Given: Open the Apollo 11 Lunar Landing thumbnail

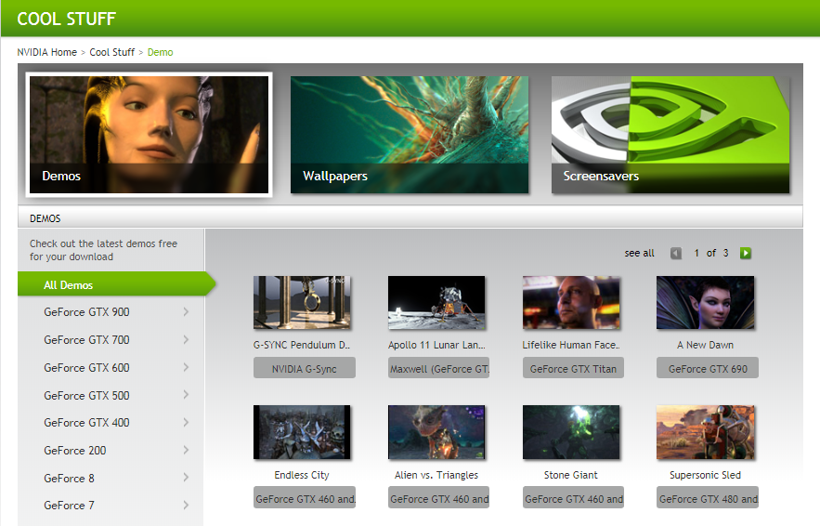Looking at the screenshot, I should click(x=436, y=303).
